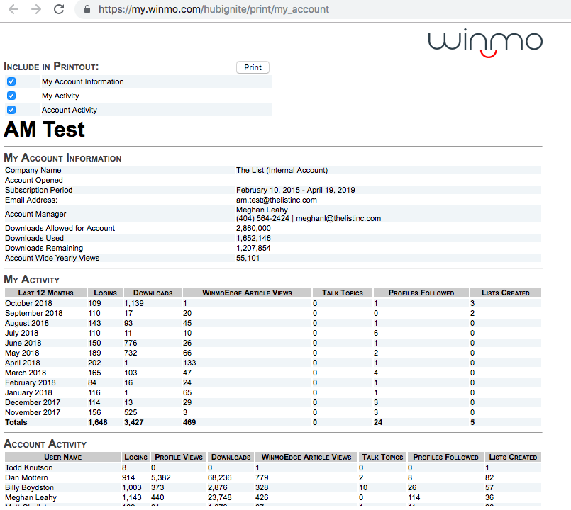Image resolution: width=571 pixels, height=510 pixels.
Task: Click the October 2018 row label
Action: pos(28,303)
